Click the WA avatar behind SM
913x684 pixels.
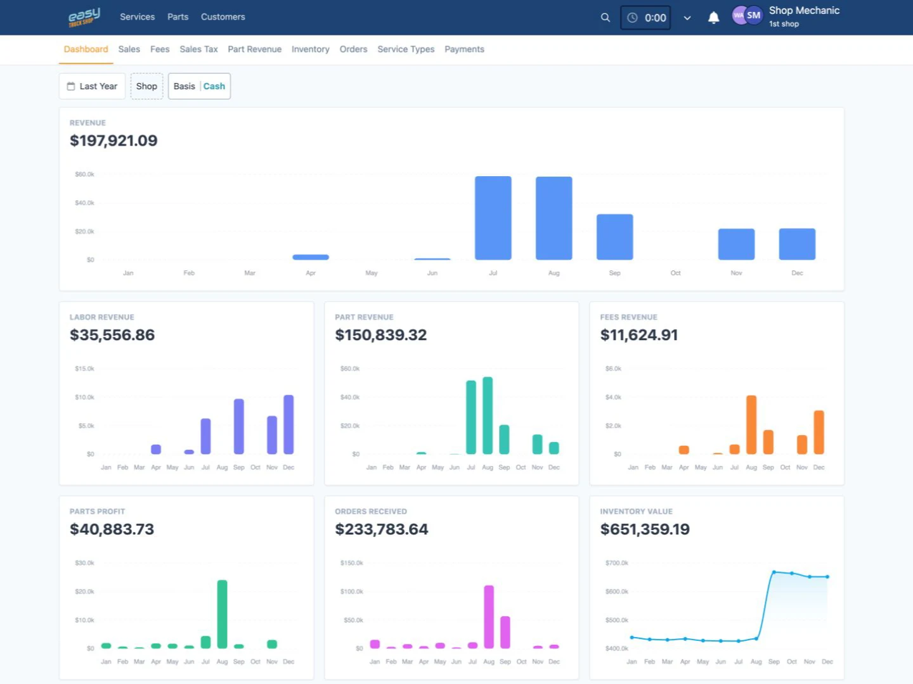pyautogui.click(x=738, y=16)
